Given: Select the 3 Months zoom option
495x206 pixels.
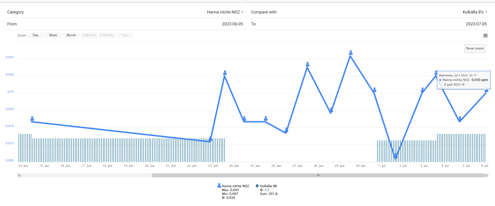Looking at the screenshot, I should point(89,35).
